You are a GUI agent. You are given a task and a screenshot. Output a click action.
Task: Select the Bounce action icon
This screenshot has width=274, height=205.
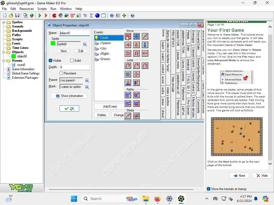136,83
